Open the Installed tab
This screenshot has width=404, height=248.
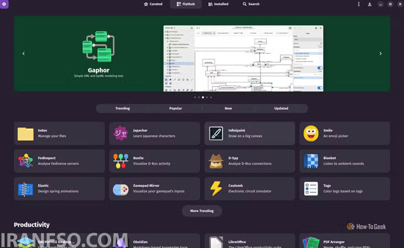tap(218, 4)
